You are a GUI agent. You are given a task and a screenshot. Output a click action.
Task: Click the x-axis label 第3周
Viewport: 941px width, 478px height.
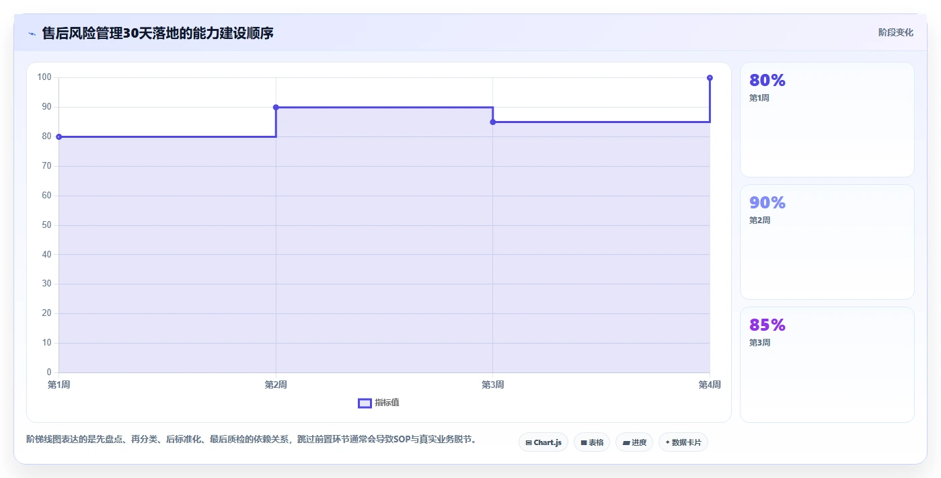[x=493, y=385]
